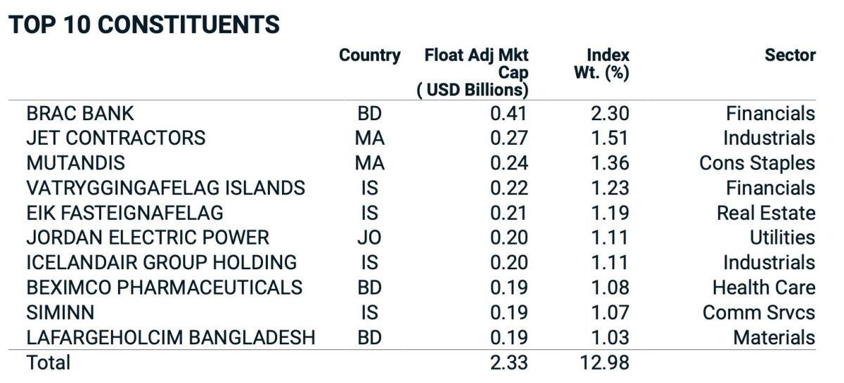Click the Sector column header
The width and height of the screenshot is (844, 383).
click(791, 56)
